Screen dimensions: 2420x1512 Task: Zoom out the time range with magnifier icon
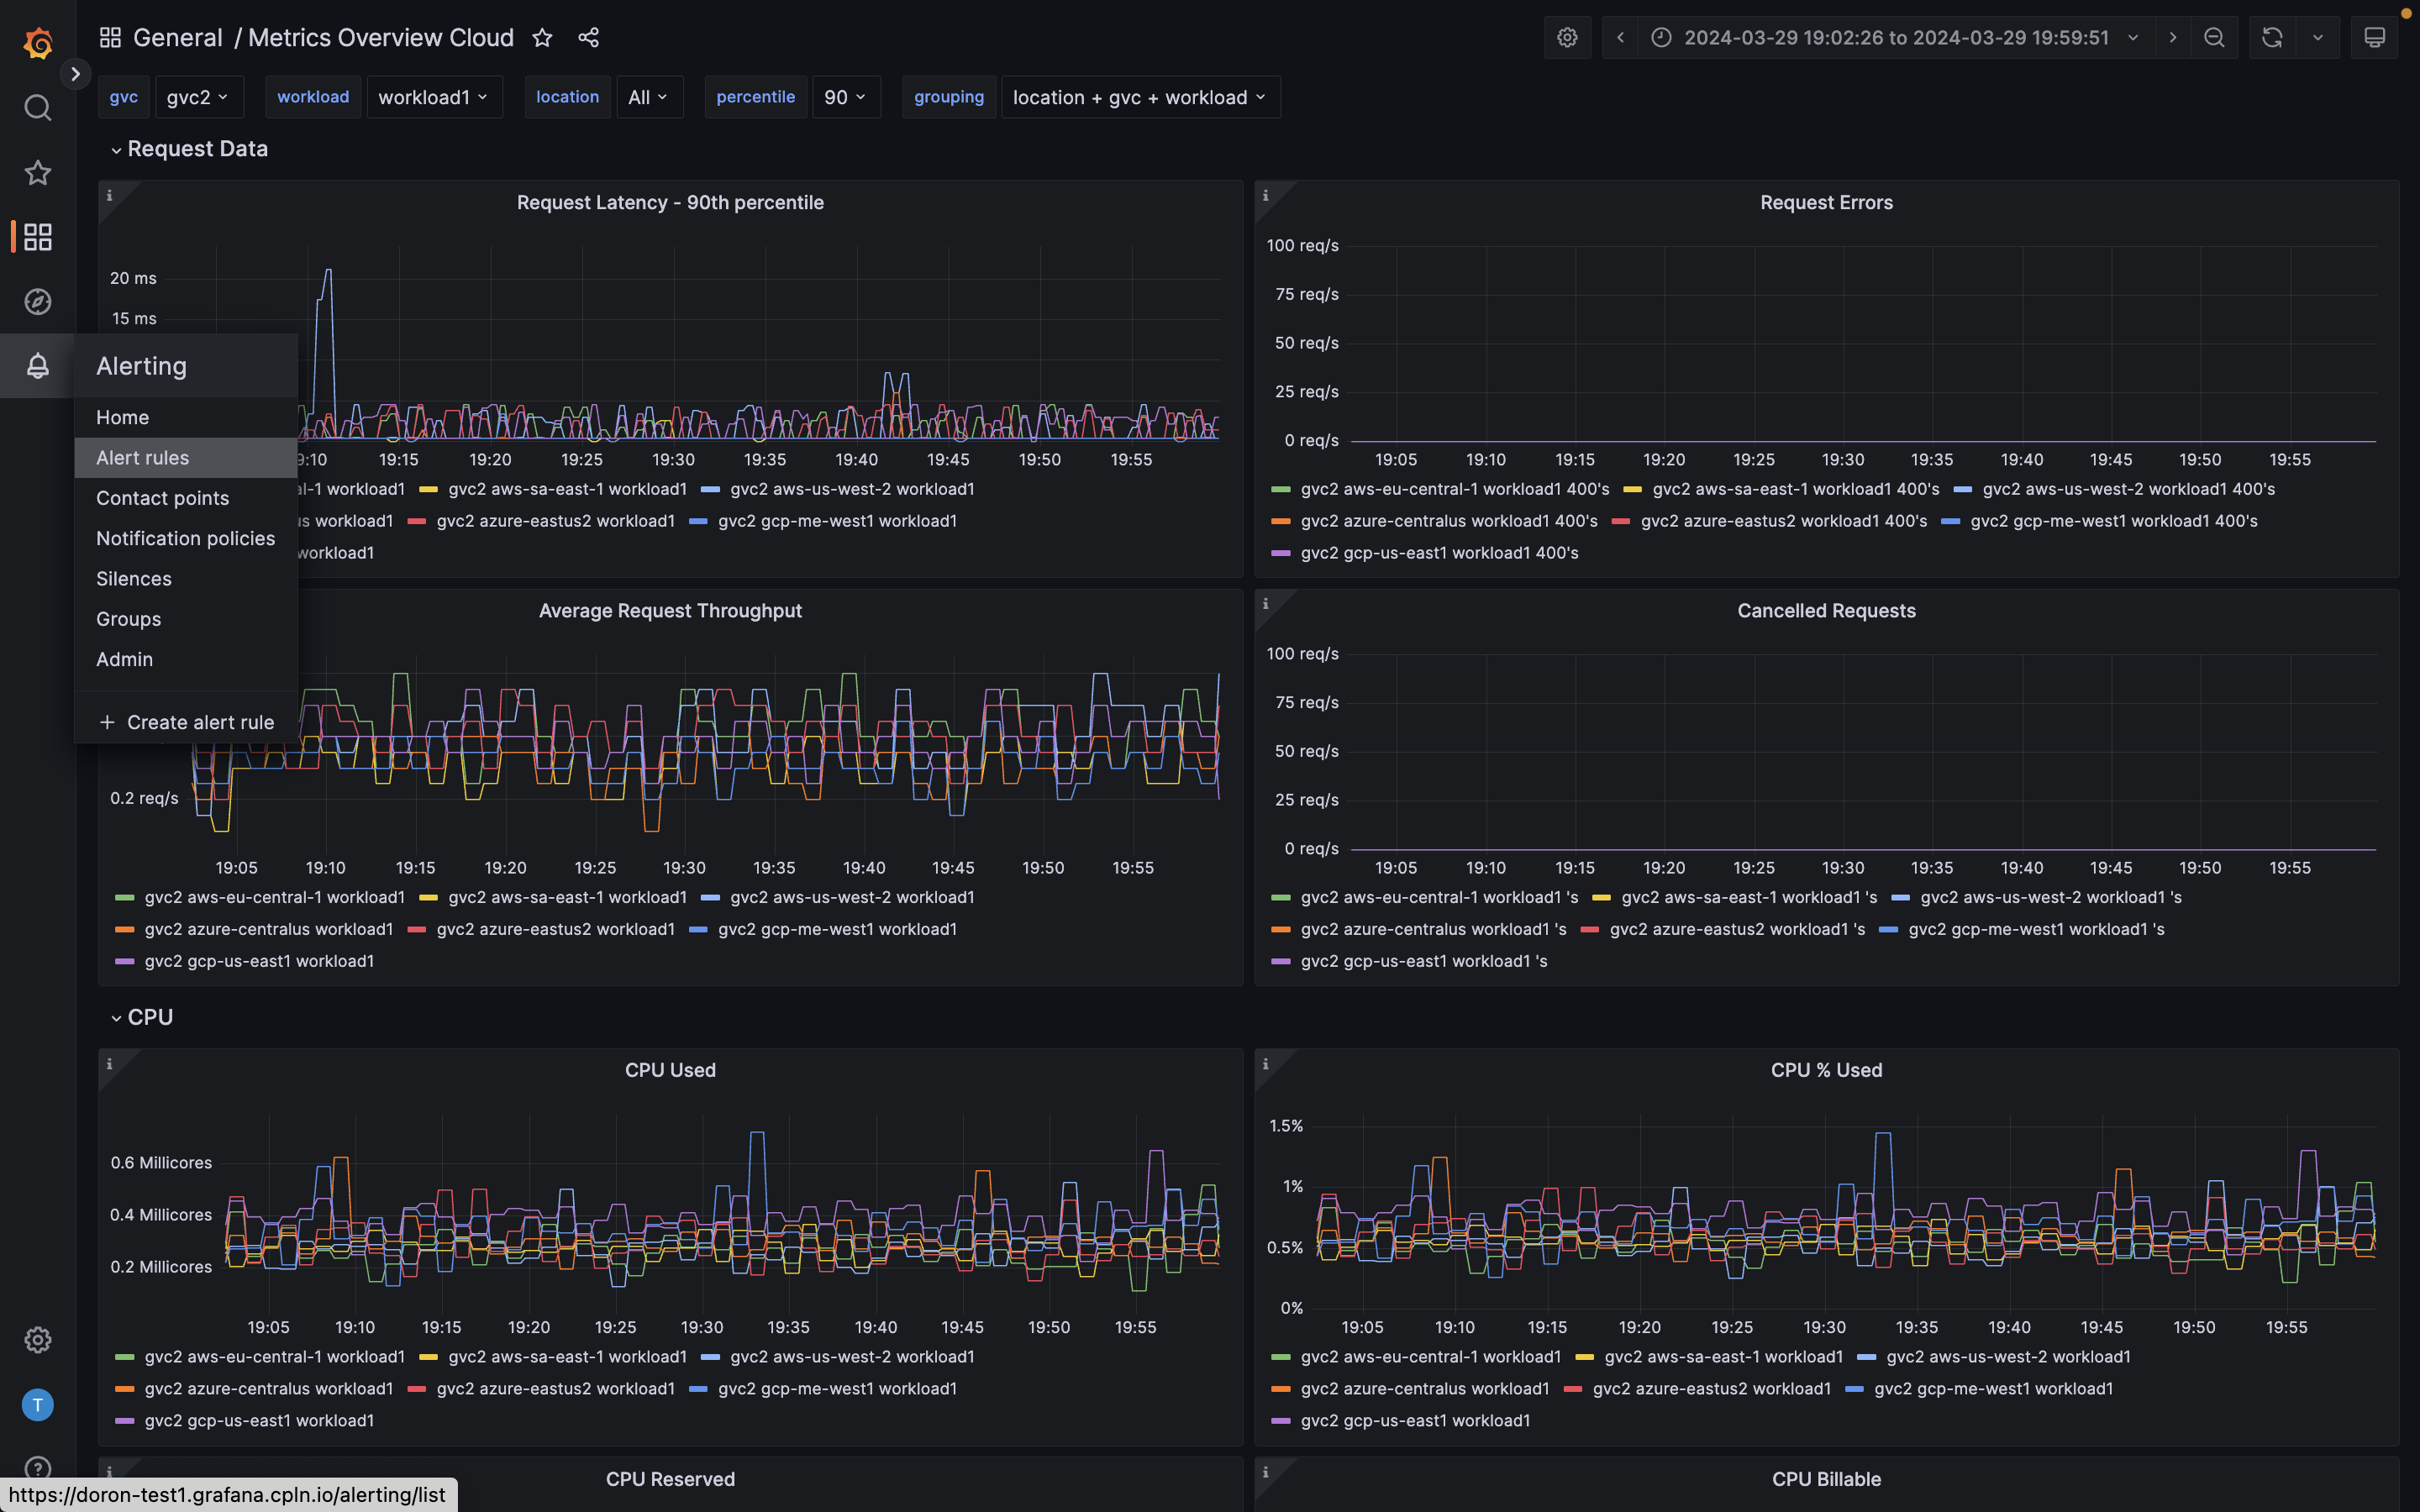pos(2214,37)
